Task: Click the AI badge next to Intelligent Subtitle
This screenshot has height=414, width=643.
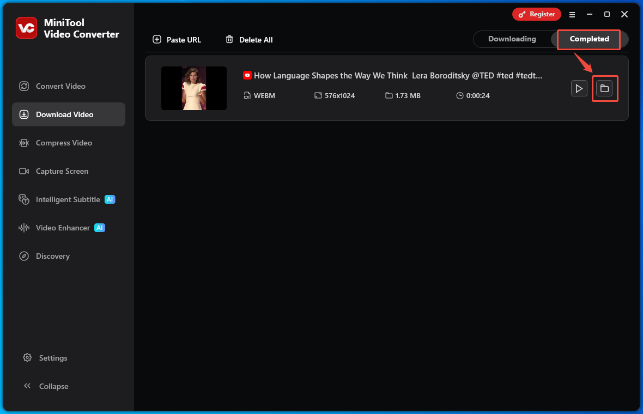Action: pos(110,199)
